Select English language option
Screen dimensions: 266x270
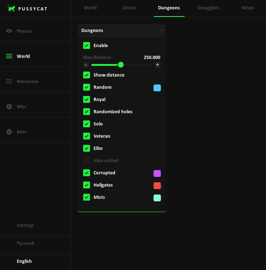coord(24,261)
